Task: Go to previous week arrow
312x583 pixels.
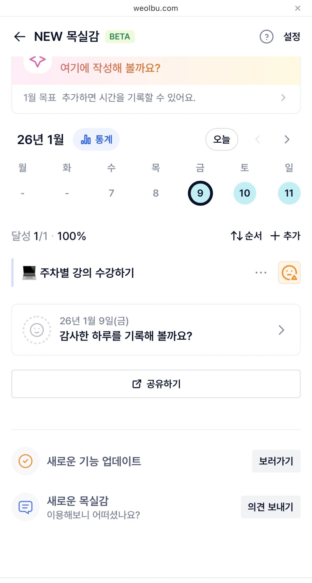Action: [x=258, y=140]
